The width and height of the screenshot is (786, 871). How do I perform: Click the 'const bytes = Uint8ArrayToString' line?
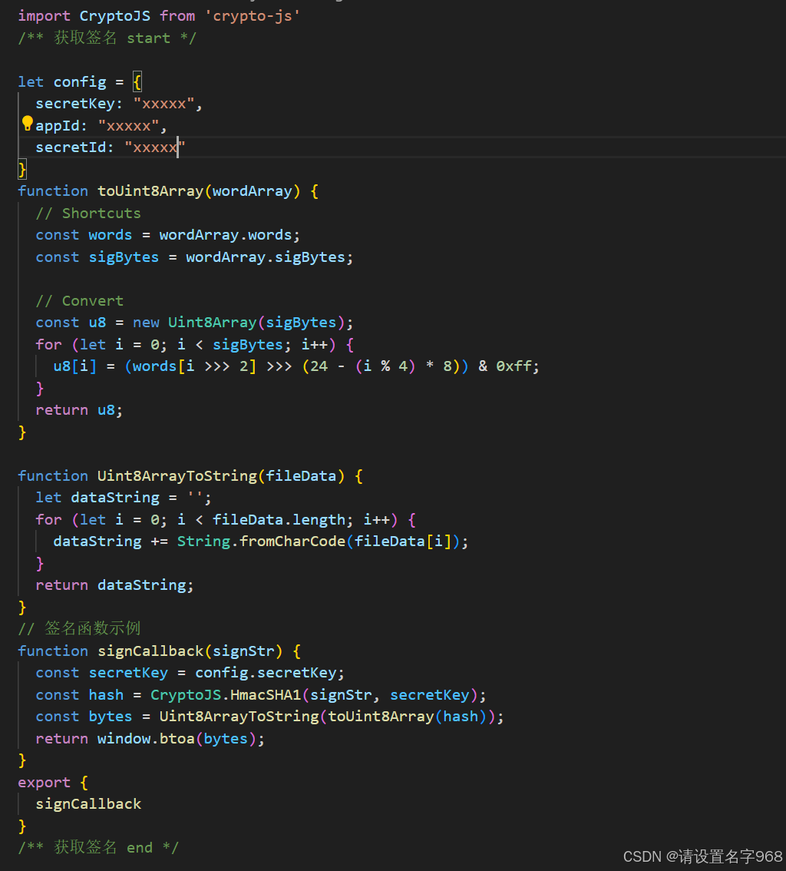269,717
